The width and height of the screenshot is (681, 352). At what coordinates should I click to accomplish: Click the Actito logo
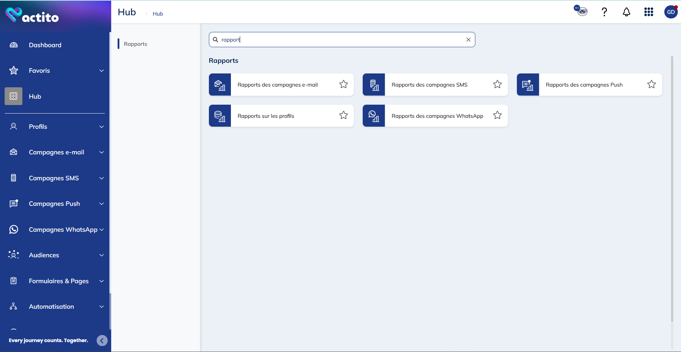click(x=32, y=15)
